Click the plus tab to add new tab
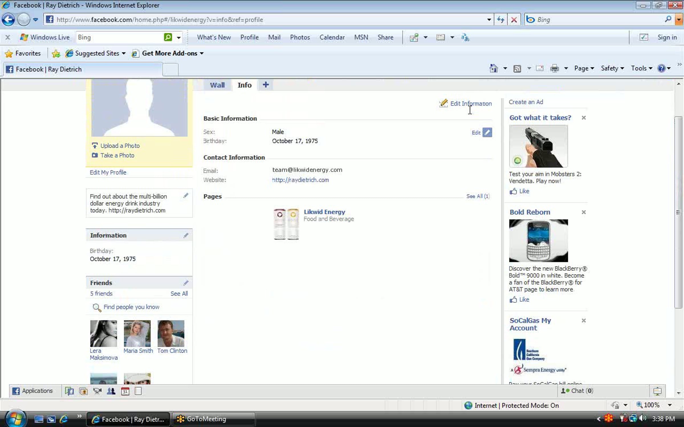 [266, 85]
